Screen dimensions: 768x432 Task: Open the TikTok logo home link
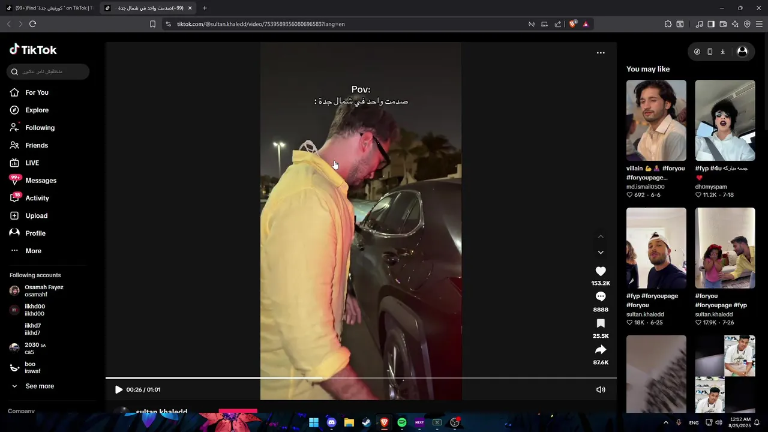coord(33,50)
